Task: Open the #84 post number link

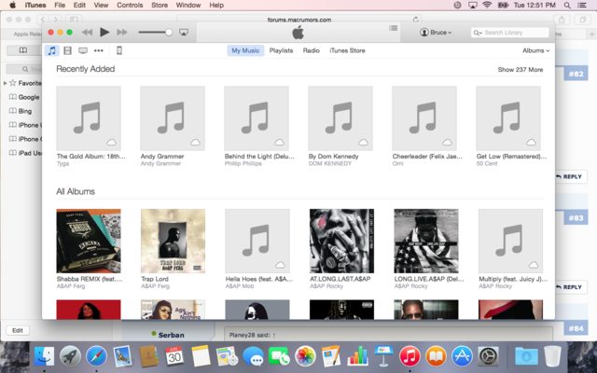Action: click(576, 328)
